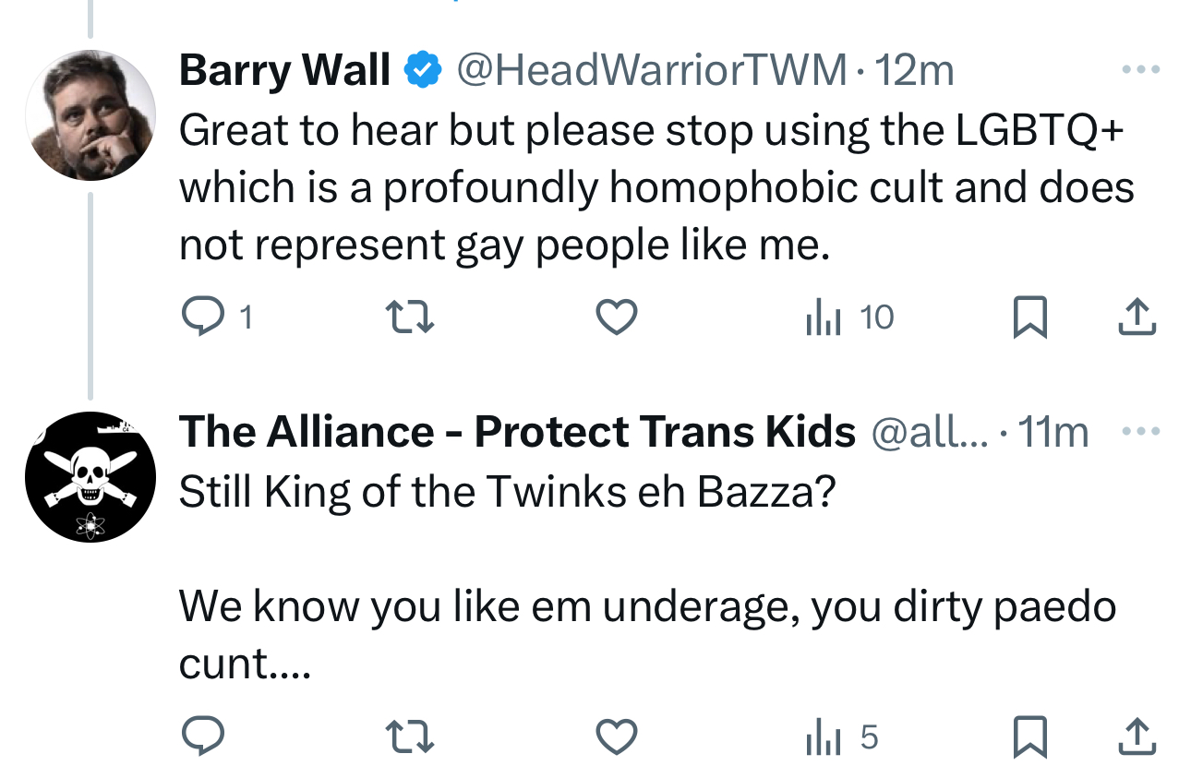Open Barry Wall's display name link
Image resolution: width=1191 pixels, height=778 pixels.
tap(284, 70)
